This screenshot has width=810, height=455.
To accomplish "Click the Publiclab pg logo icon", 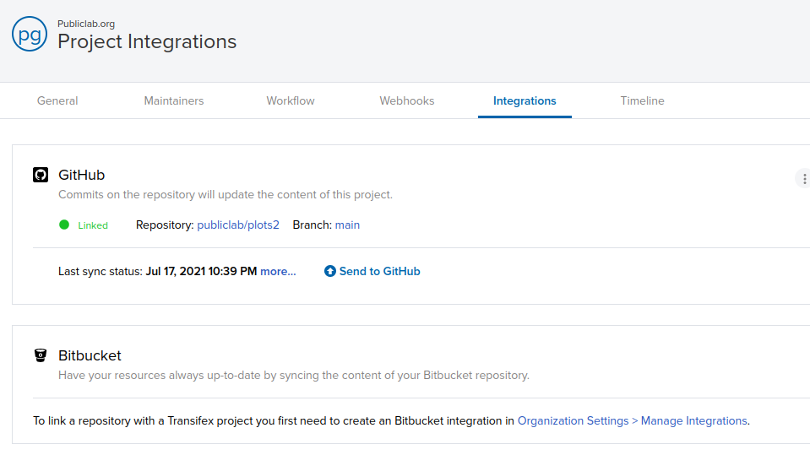I will coord(30,34).
